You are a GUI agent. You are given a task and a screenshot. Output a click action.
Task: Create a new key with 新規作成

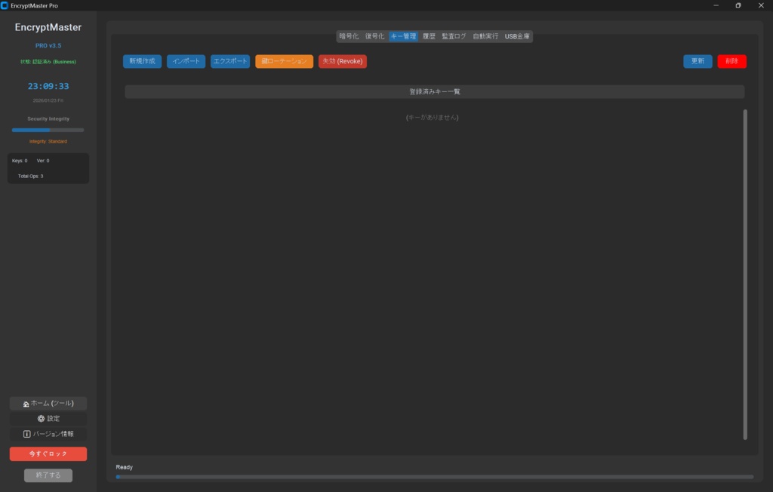point(142,61)
